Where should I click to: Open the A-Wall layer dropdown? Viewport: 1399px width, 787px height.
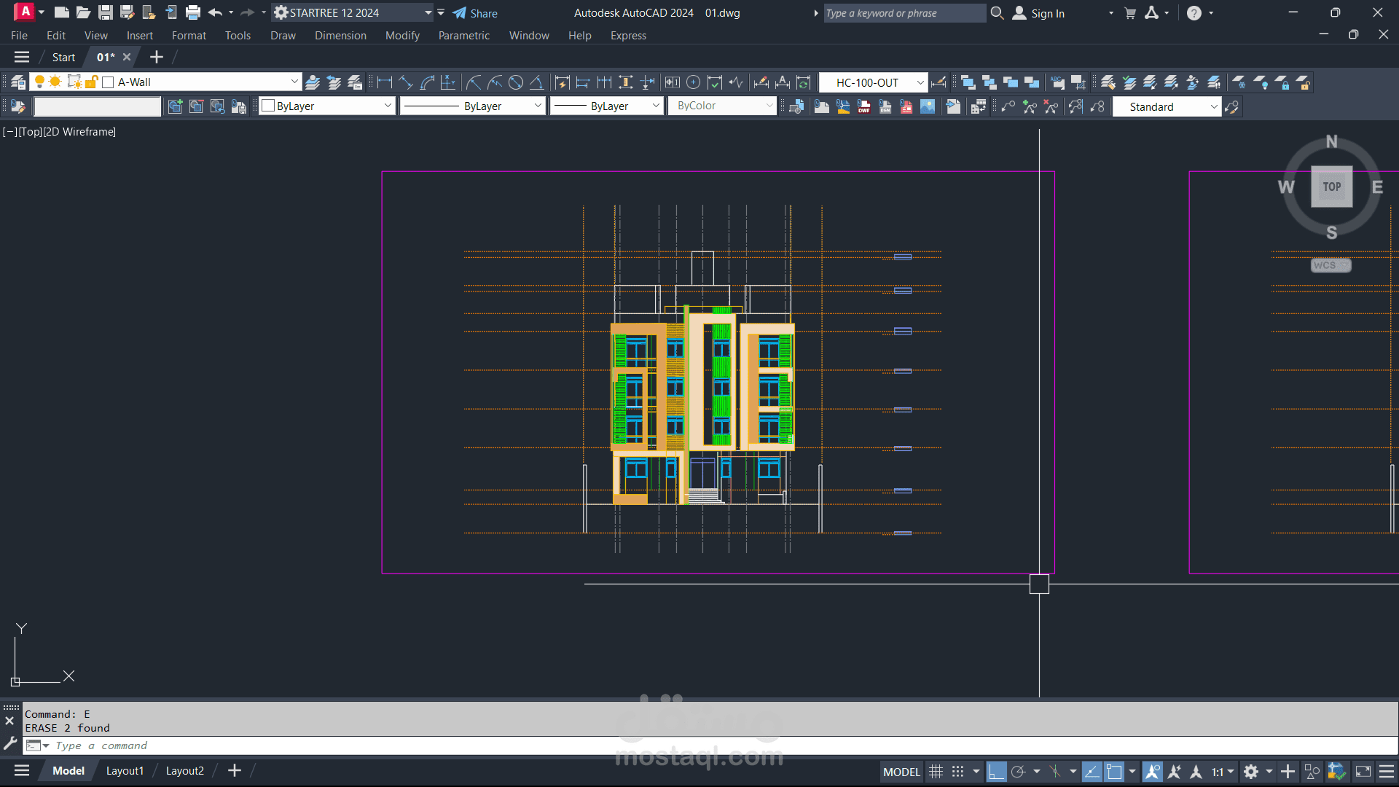(x=294, y=82)
